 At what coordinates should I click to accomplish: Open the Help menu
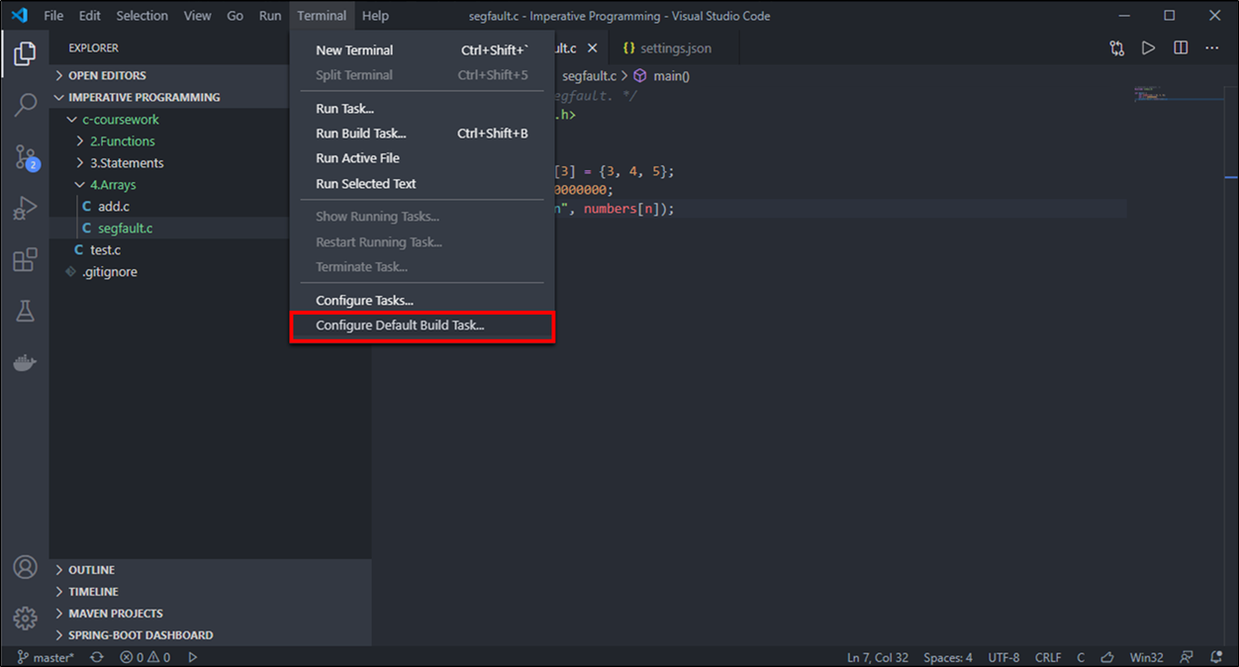point(375,16)
